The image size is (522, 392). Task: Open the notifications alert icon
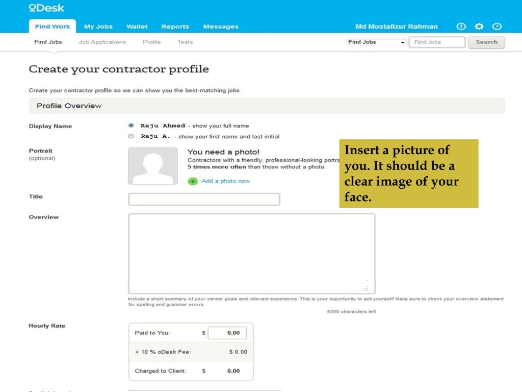click(x=461, y=27)
